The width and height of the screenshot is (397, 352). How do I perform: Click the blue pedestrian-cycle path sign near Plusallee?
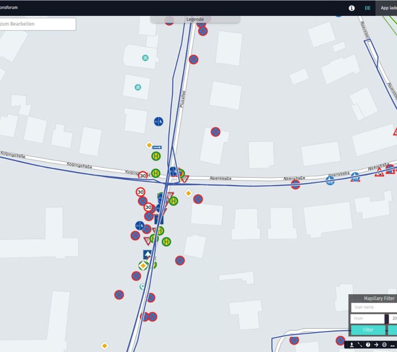click(158, 122)
